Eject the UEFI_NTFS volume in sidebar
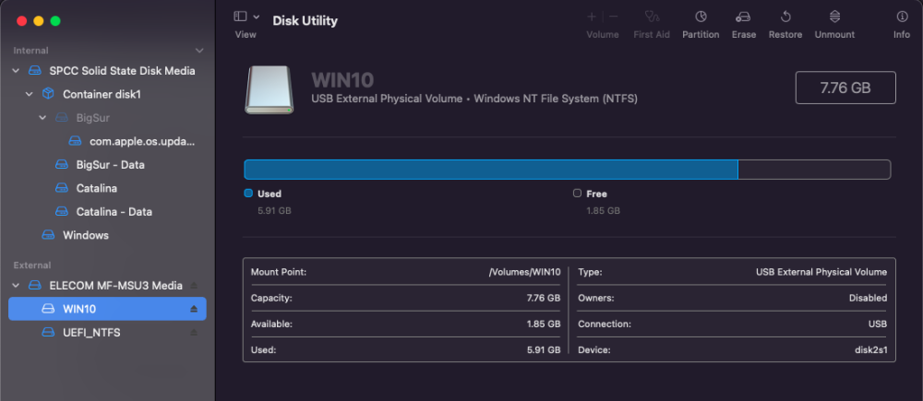Viewport: 923px width, 401px height. [x=194, y=332]
